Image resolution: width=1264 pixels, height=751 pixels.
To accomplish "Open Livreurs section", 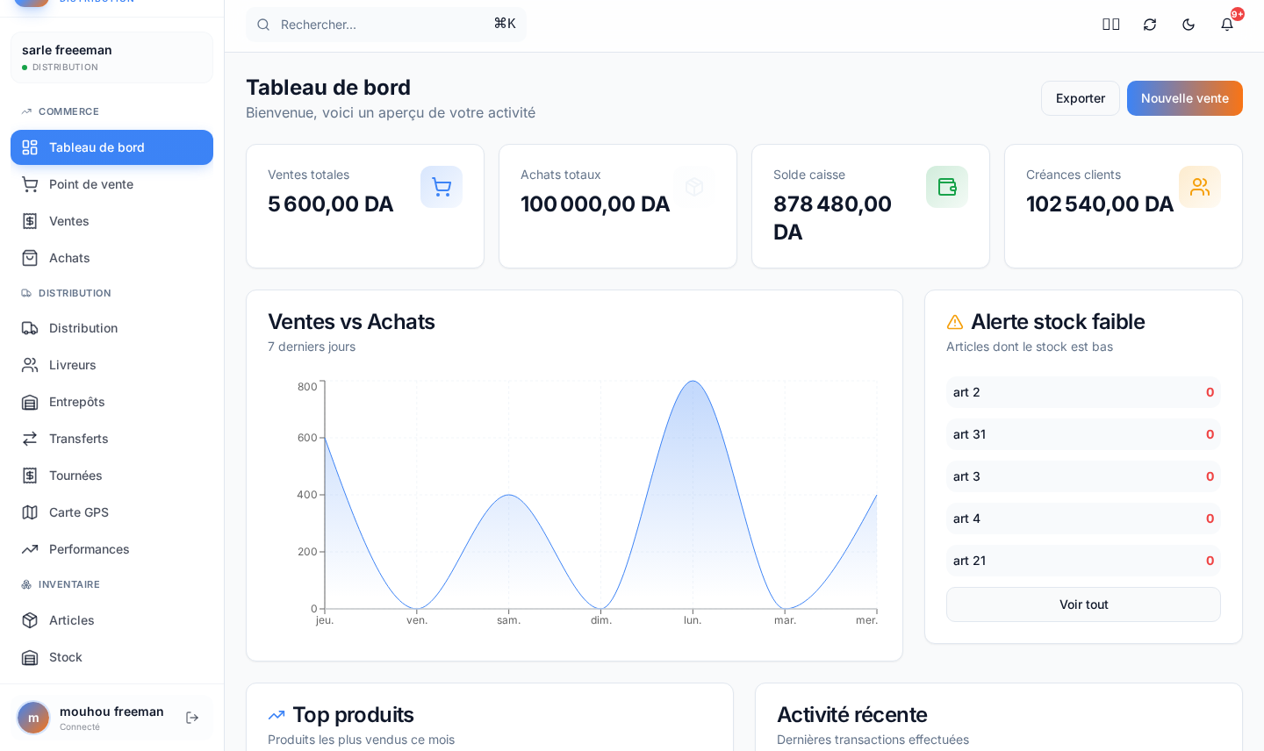I will pyautogui.click(x=111, y=365).
